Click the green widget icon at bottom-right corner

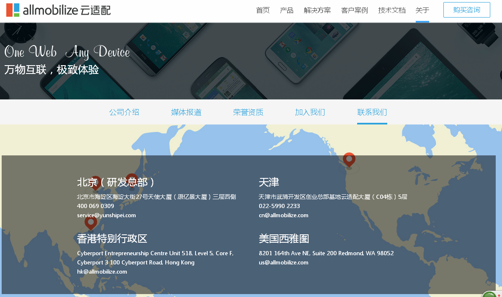(x=490, y=294)
